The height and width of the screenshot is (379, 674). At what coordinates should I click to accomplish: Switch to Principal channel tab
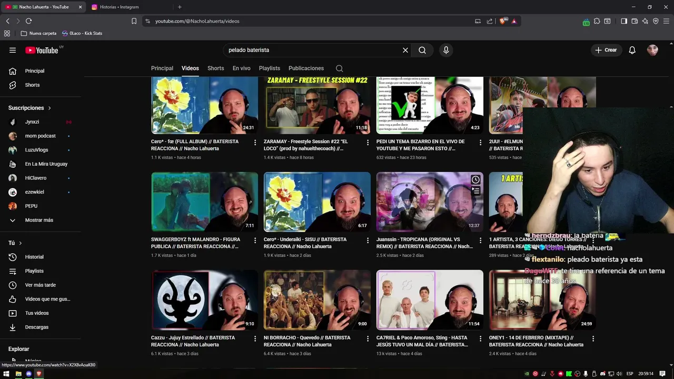[x=162, y=68]
